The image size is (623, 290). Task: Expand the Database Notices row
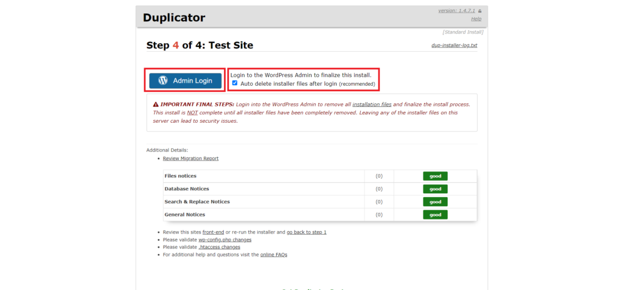320,188
